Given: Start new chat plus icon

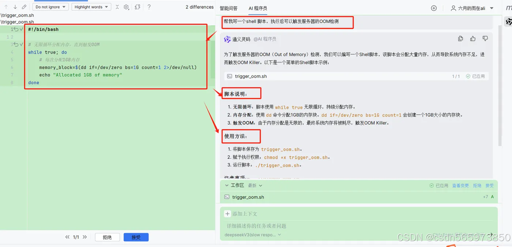Looking at the screenshot, I should [434, 8].
